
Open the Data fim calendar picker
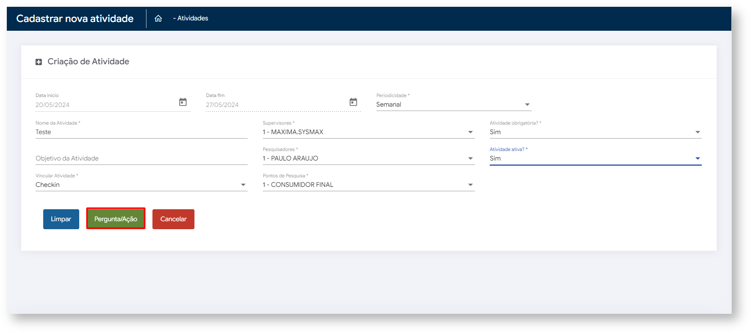pos(353,102)
